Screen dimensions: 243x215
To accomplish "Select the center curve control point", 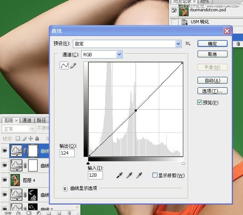I will tap(136, 110).
